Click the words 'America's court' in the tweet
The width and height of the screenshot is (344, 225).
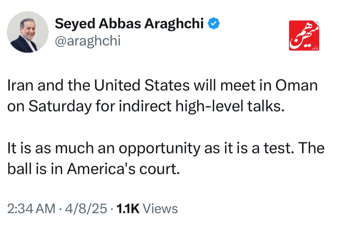pyautogui.click(x=123, y=169)
